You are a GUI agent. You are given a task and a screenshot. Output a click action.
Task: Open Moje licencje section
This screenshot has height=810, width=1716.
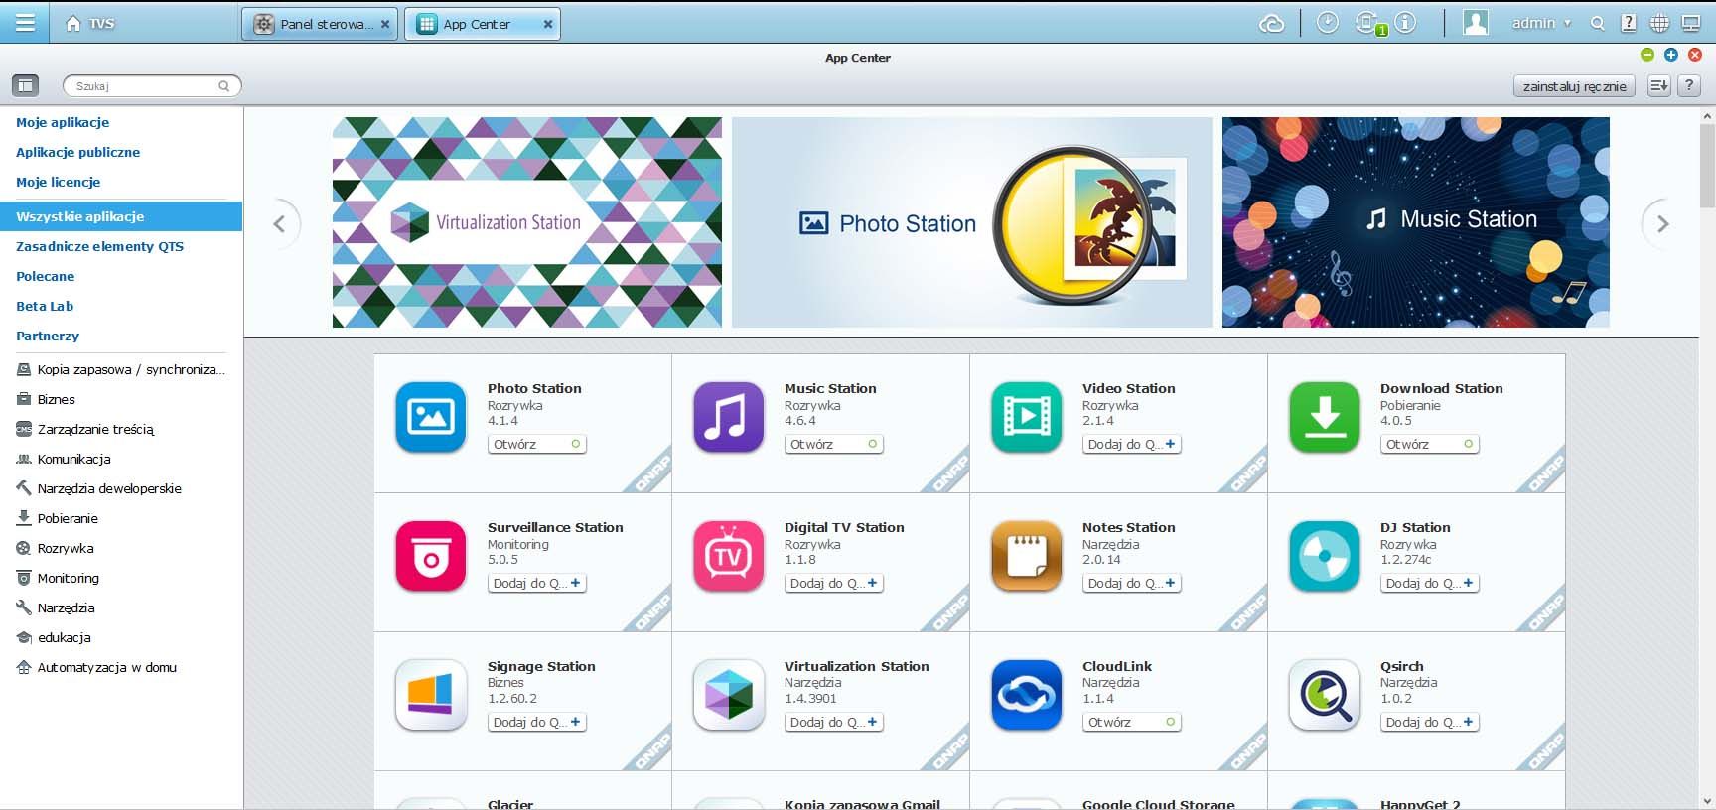(58, 182)
